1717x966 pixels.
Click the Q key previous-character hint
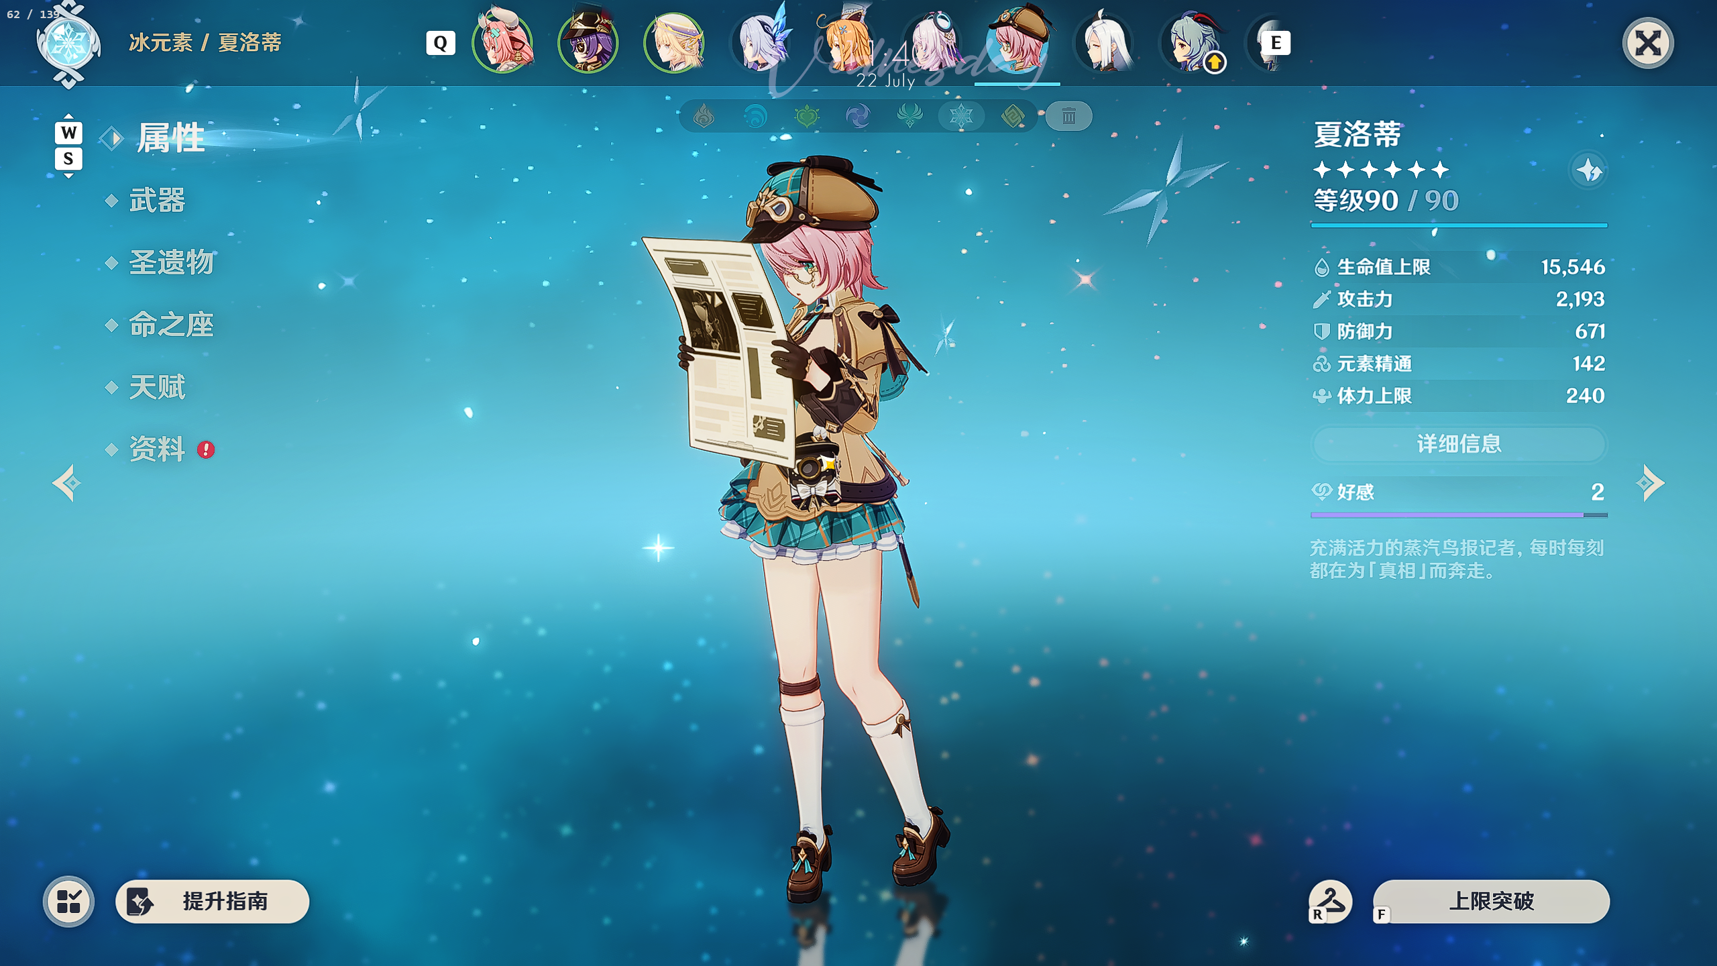(441, 43)
